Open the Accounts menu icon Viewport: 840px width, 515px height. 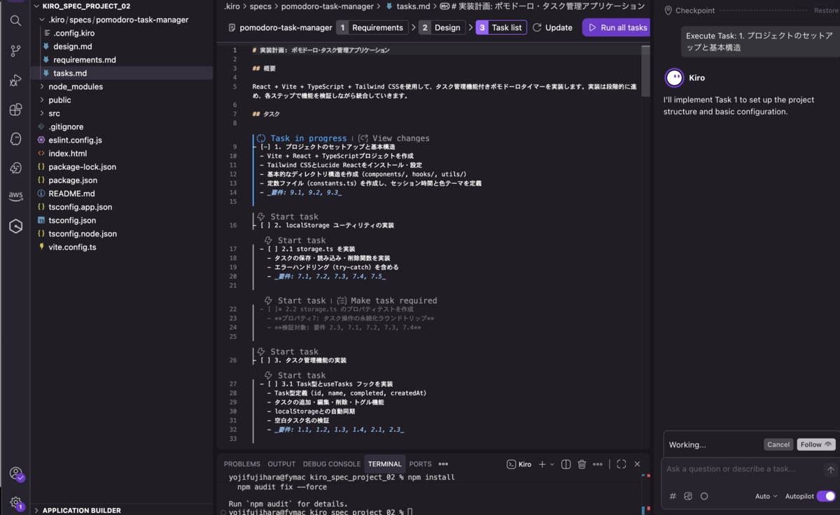coord(15,473)
